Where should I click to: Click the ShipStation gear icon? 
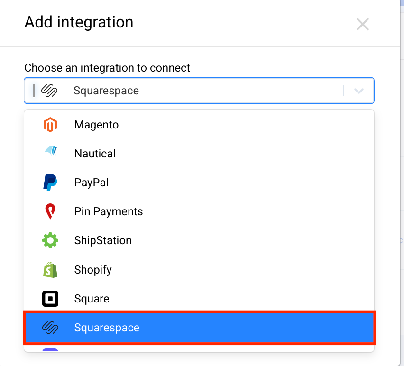point(50,240)
